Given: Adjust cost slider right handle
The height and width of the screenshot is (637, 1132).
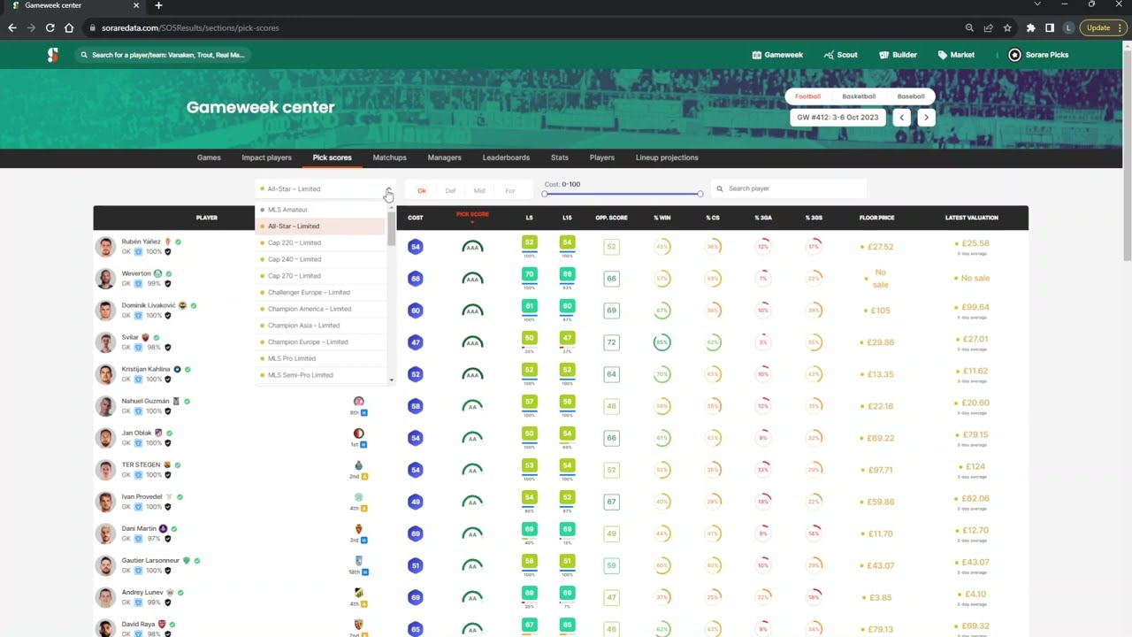Looking at the screenshot, I should pos(700,194).
